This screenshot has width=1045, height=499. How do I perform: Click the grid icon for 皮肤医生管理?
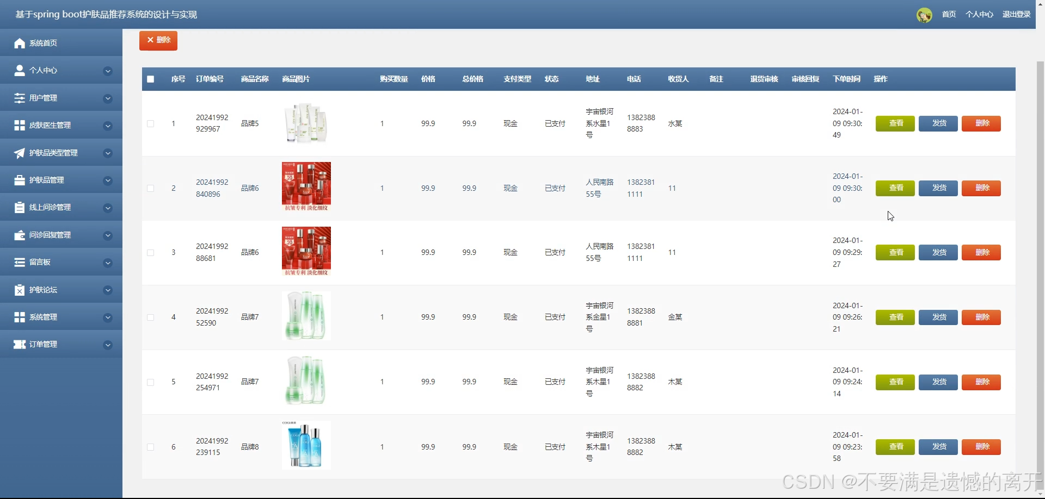(20, 125)
